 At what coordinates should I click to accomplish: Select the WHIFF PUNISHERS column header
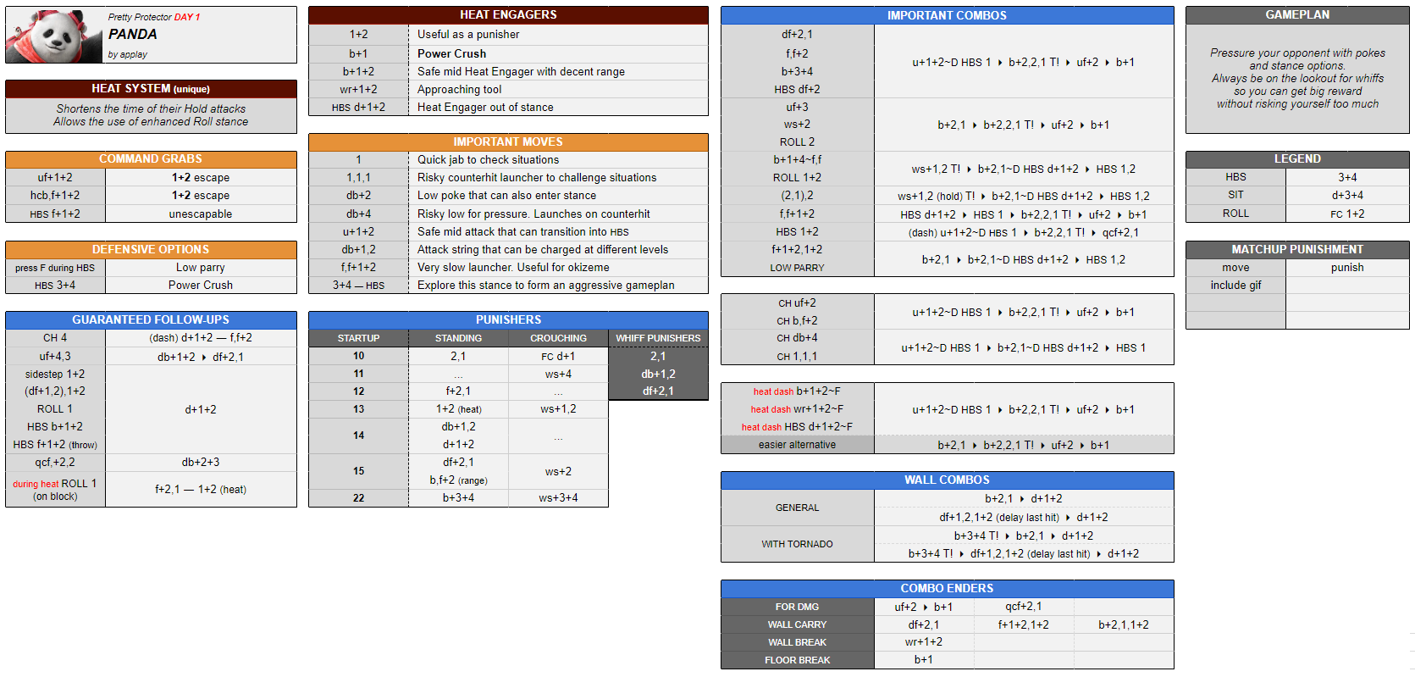(658, 338)
